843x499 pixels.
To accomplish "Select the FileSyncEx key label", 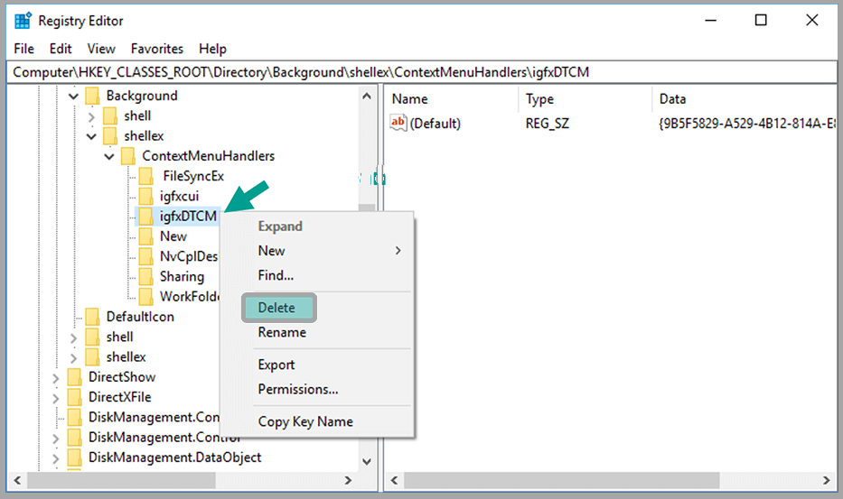I will 193,176.
